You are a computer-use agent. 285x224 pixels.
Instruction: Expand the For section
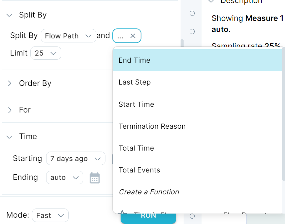pos(10,110)
